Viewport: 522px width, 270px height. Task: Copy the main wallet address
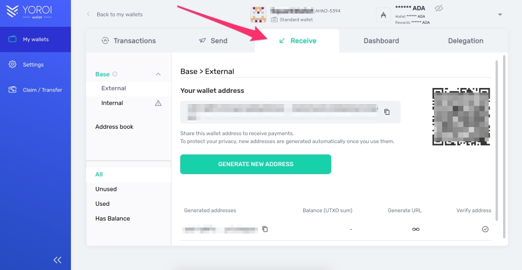[387, 112]
